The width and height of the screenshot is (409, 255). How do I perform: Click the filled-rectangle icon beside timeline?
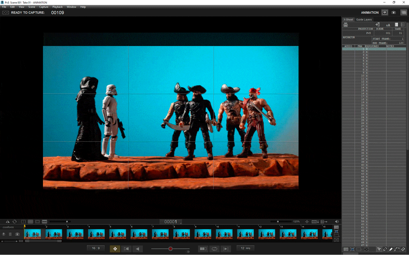(336, 227)
